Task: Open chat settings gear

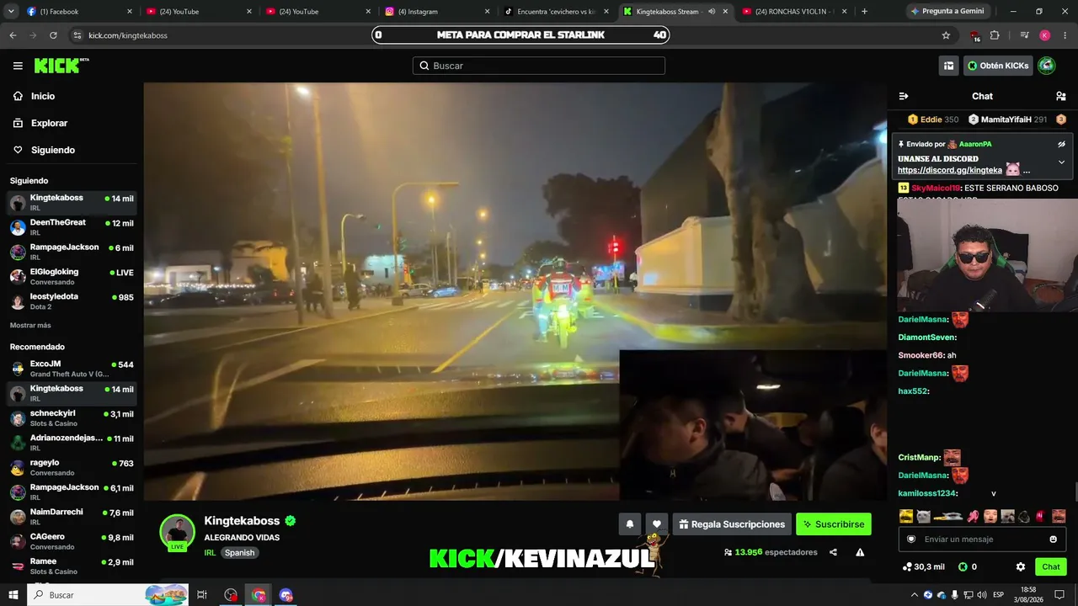Action: (1021, 567)
